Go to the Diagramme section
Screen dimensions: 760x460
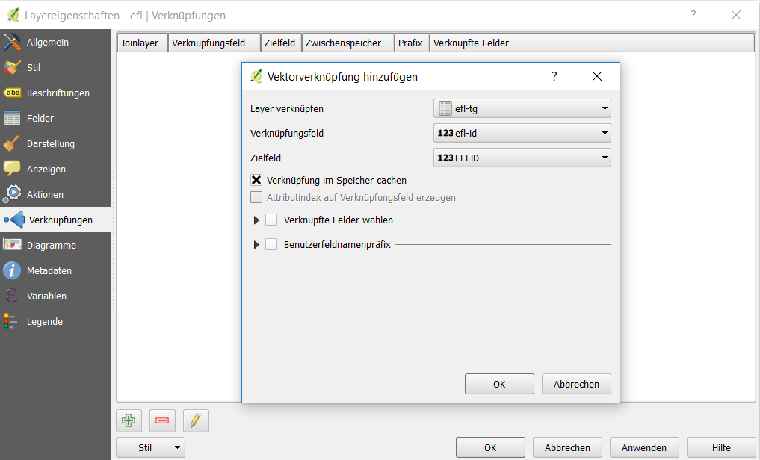51,246
